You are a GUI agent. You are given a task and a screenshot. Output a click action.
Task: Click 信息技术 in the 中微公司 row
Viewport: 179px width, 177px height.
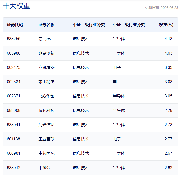click(81, 168)
